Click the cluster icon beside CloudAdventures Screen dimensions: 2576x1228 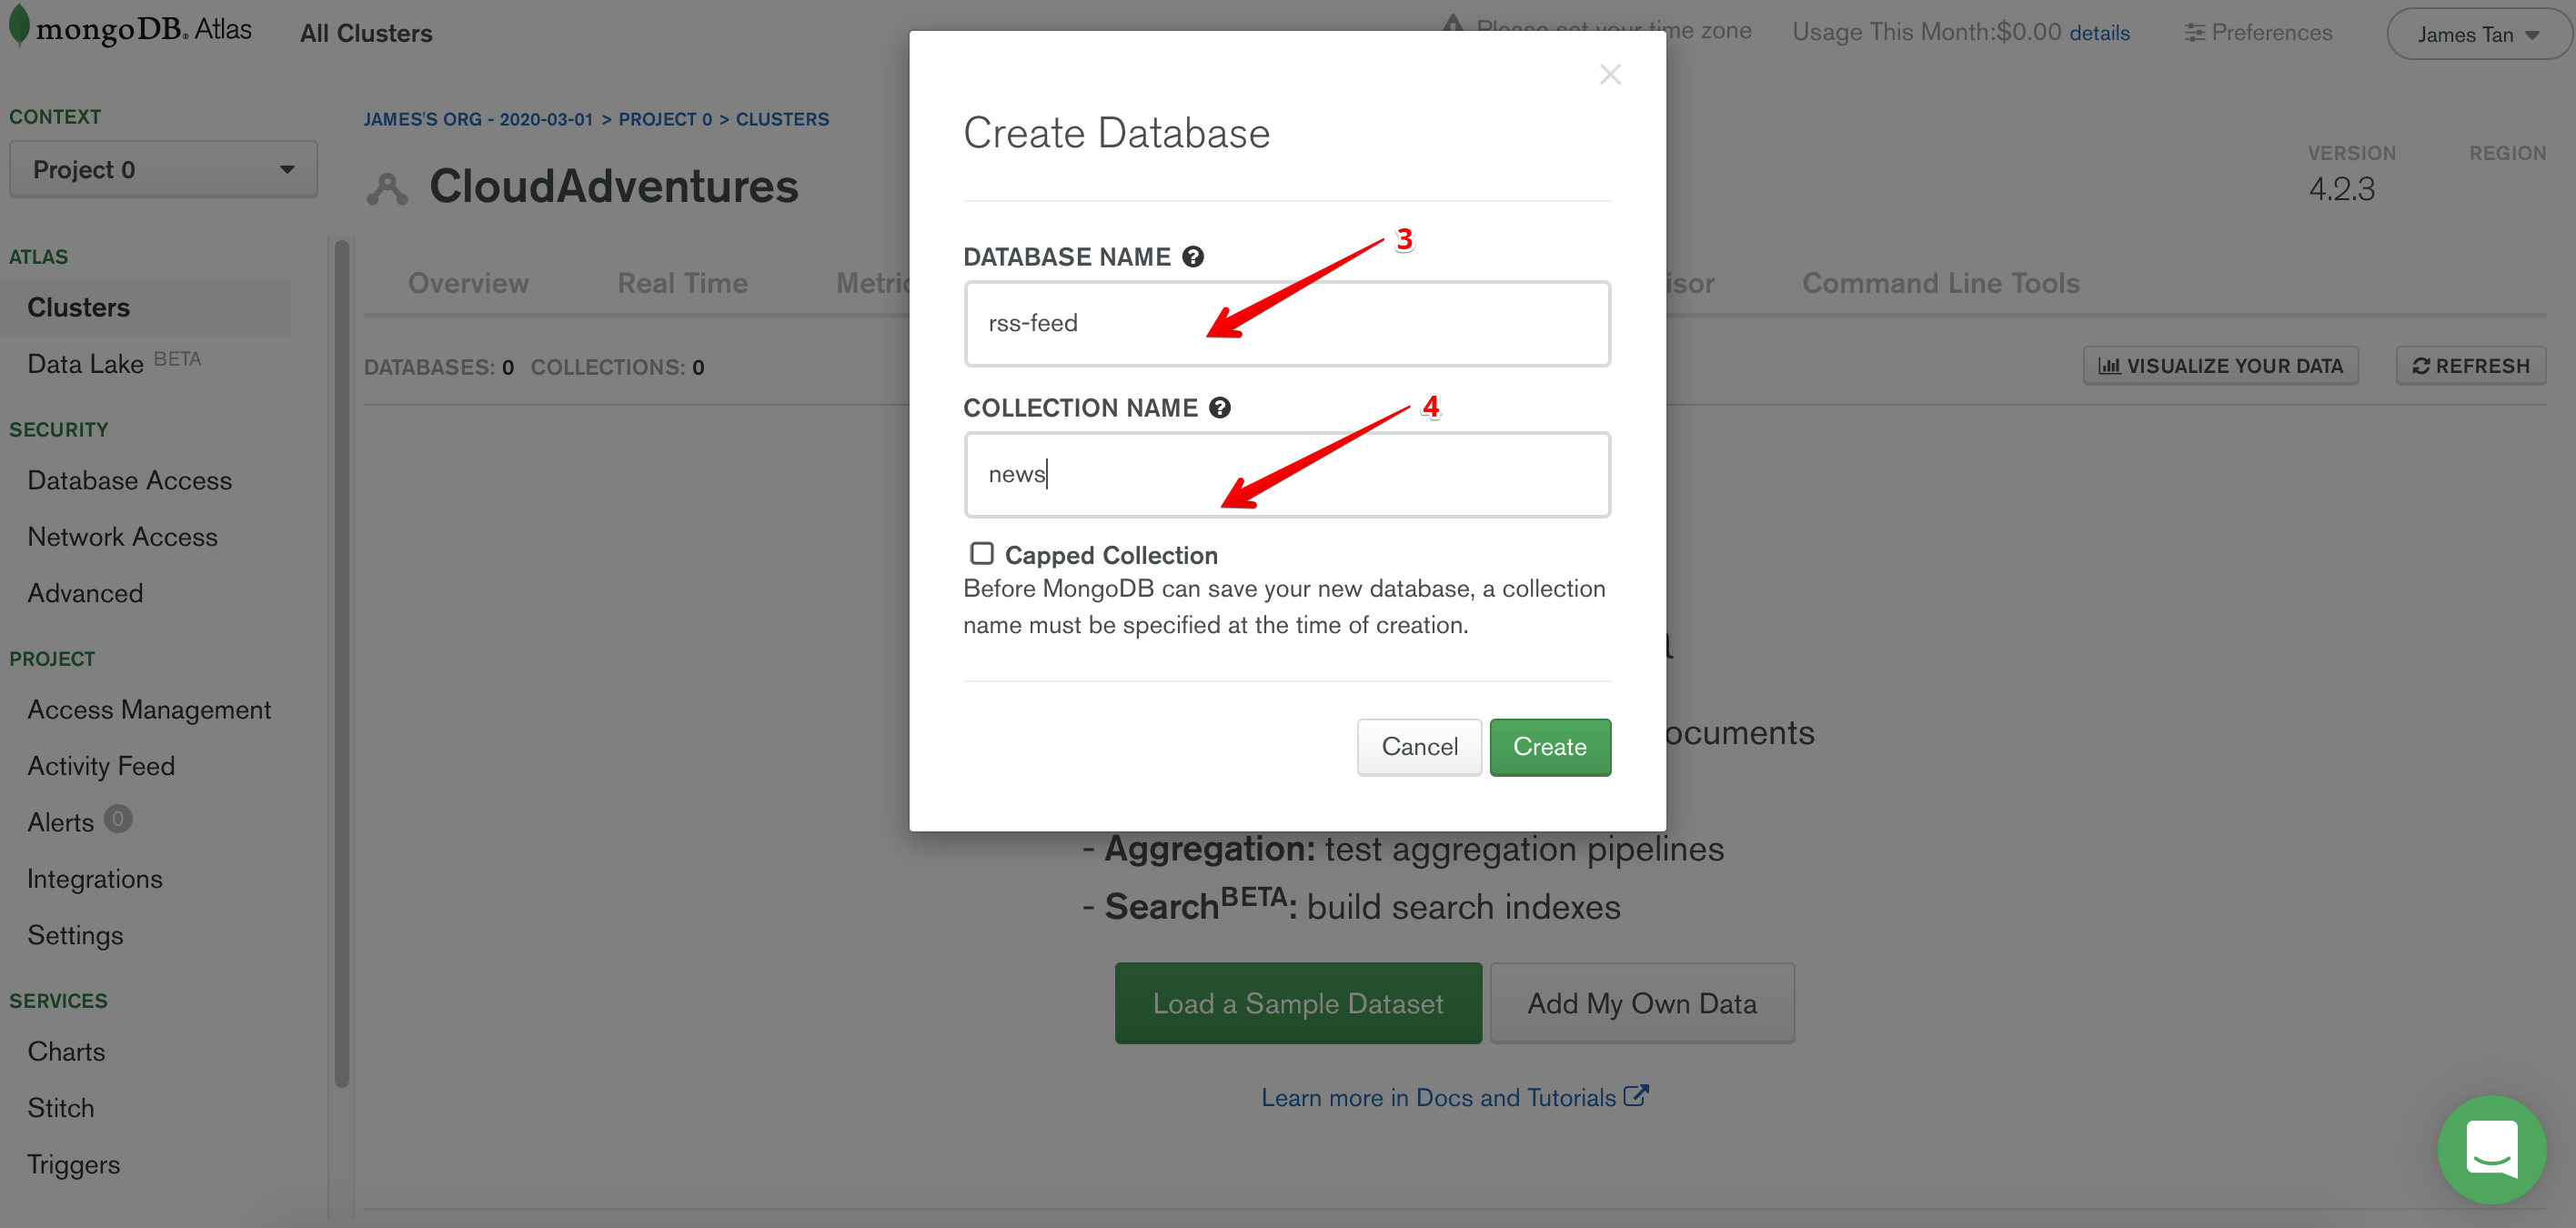tap(387, 188)
